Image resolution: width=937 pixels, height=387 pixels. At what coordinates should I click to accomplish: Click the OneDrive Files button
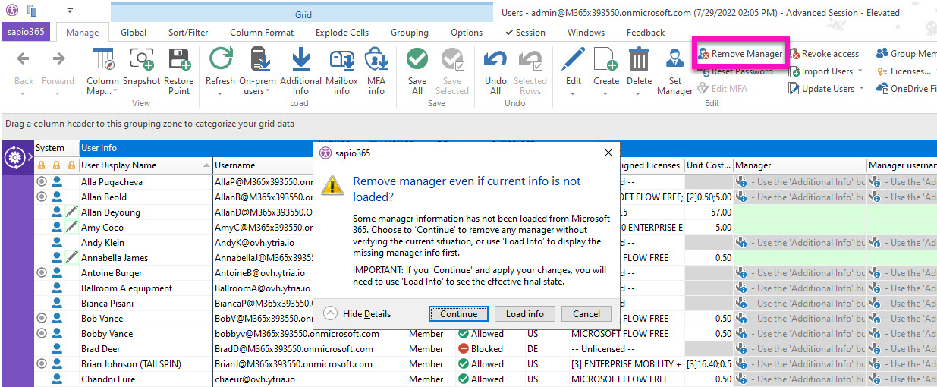coord(907,89)
